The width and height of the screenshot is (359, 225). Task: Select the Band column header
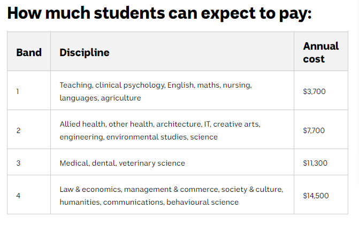click(x=29, y=52)
